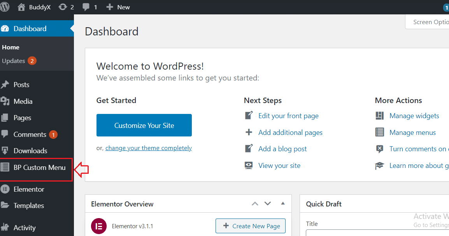
Task: Click the Learn more graduation cap icon
Action: tap(379, 166)
